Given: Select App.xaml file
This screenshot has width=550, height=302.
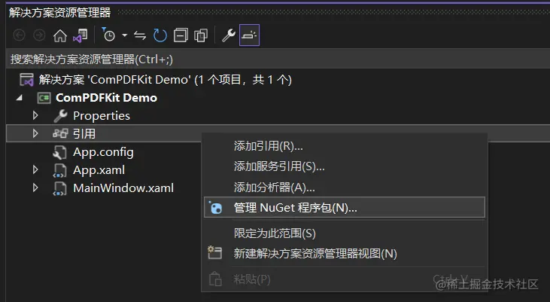Looking at the screenshot, I should coord(99,170).
